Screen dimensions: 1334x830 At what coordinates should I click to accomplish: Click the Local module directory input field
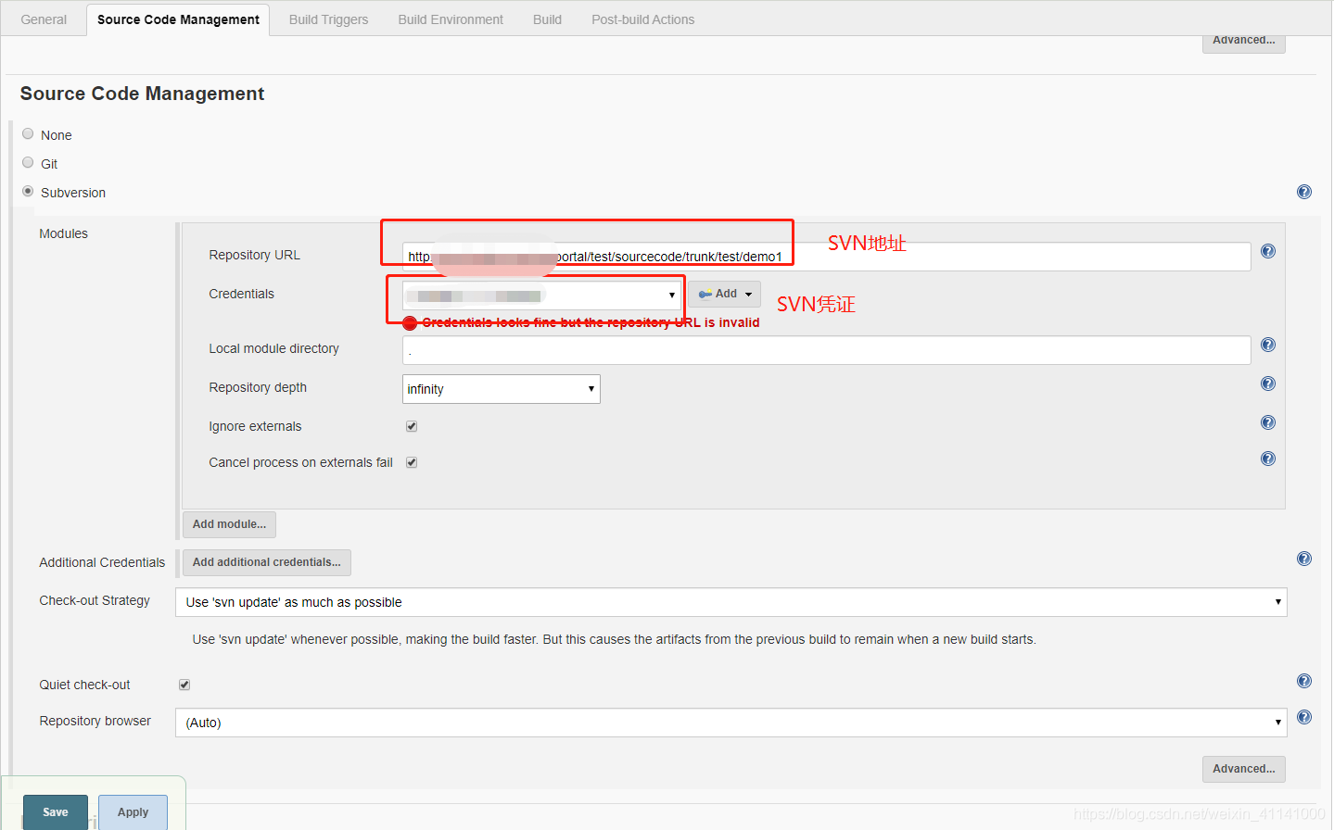[827, 350]
